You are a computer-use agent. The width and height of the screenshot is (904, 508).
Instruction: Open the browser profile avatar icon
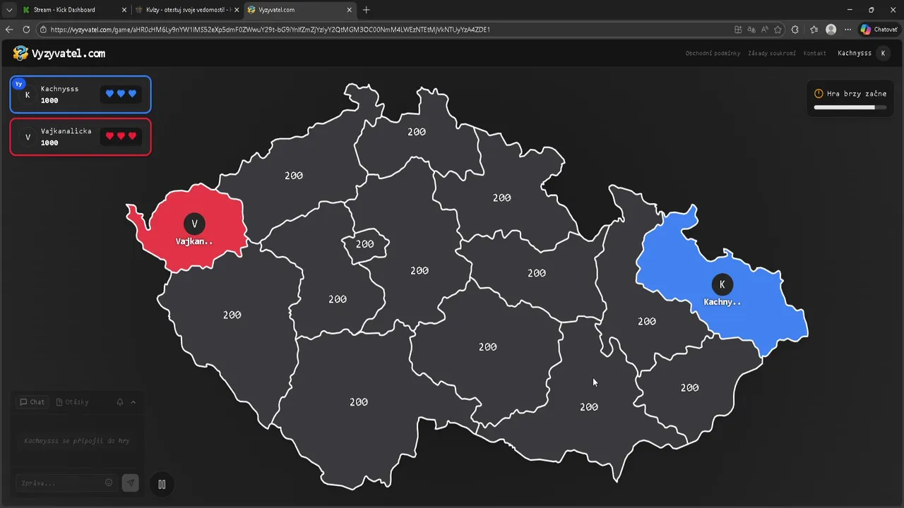tap(831, 30)
